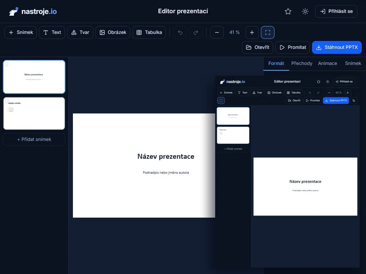The image size is (366, 274).
Task: Open sliders settings icon in overlay editor
Action: (353, 101)
